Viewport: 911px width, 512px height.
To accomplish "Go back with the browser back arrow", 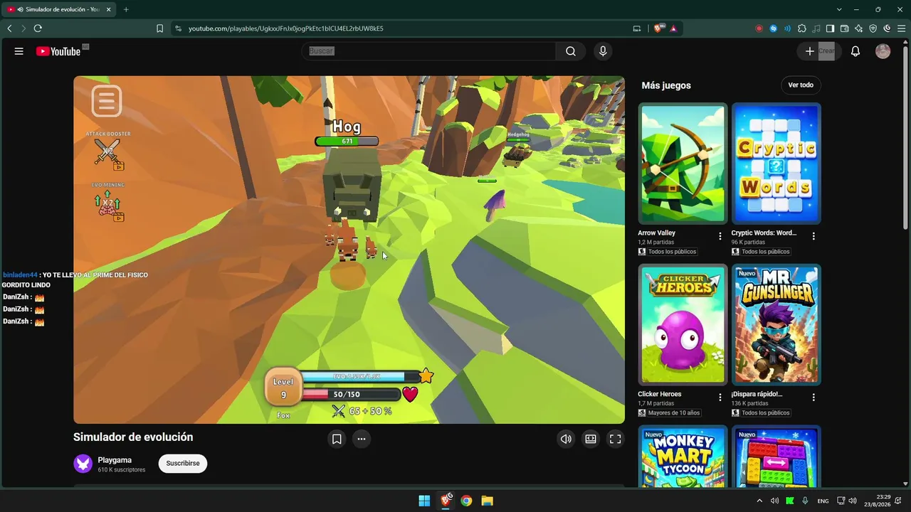I will pos(9,28).
